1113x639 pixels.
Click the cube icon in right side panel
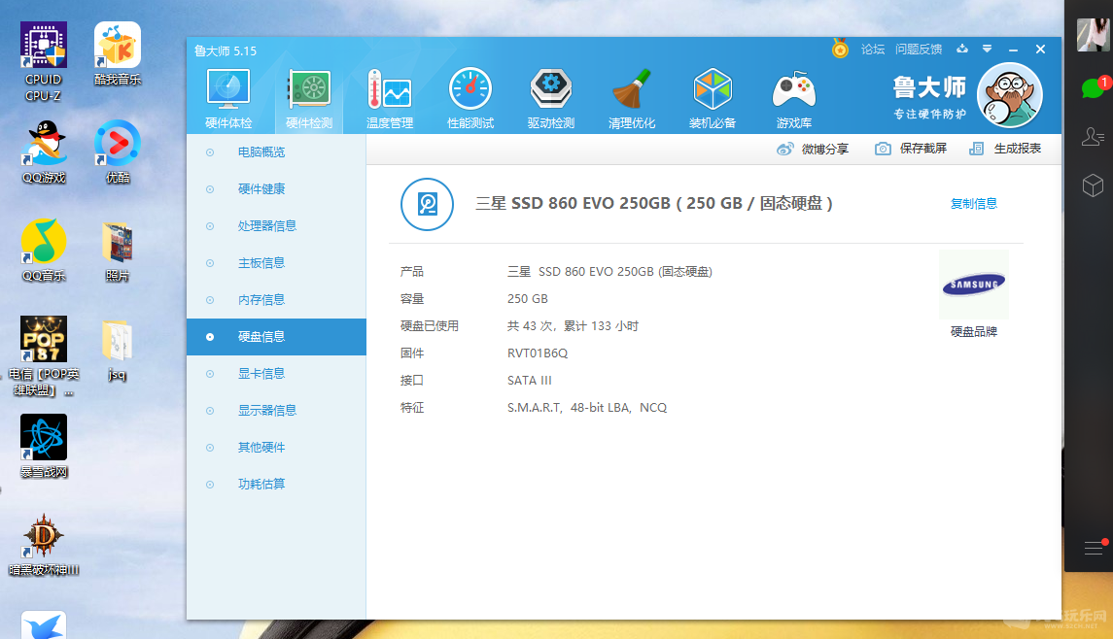tap(1093, 185)
